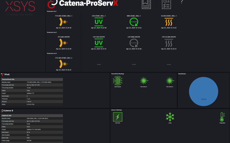Open the Production Line 1 panel title
The image size is (230, 143).
tap(52, 11)
